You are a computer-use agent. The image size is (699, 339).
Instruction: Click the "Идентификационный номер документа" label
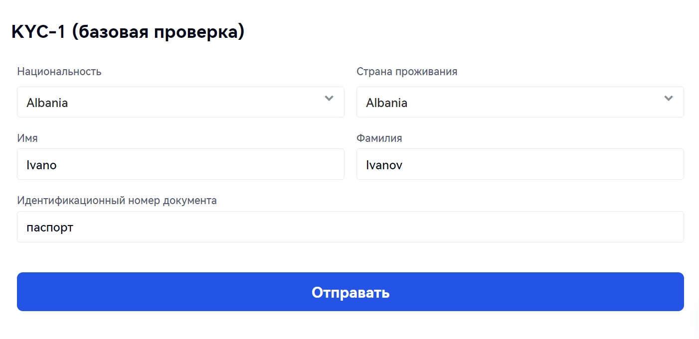tap(117, 200)
